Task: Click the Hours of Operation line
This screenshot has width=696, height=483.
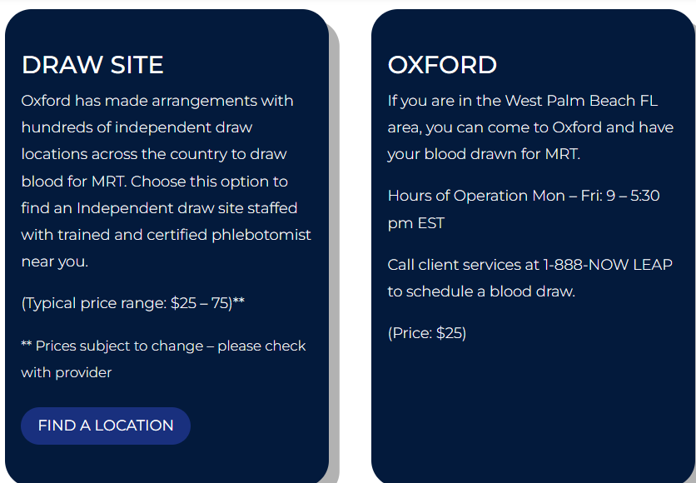Action: click(x=524, y=197)
